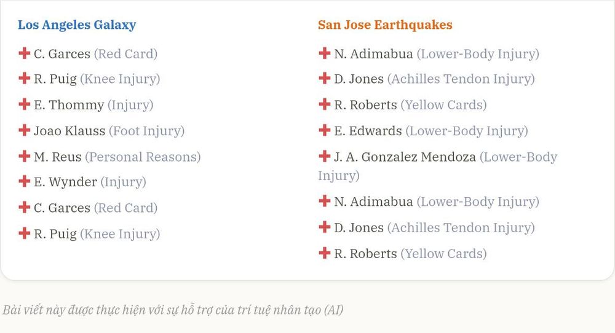Click the cross icon of the last R. Roberts entry

point(324,253)
